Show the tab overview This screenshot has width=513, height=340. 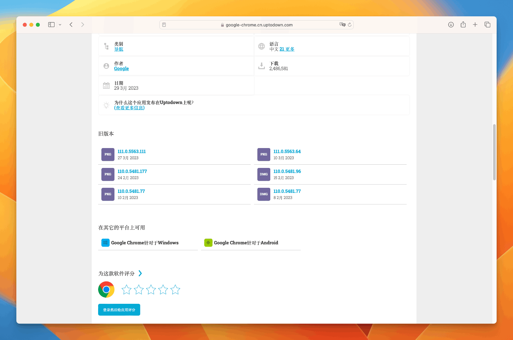[487, 25]
